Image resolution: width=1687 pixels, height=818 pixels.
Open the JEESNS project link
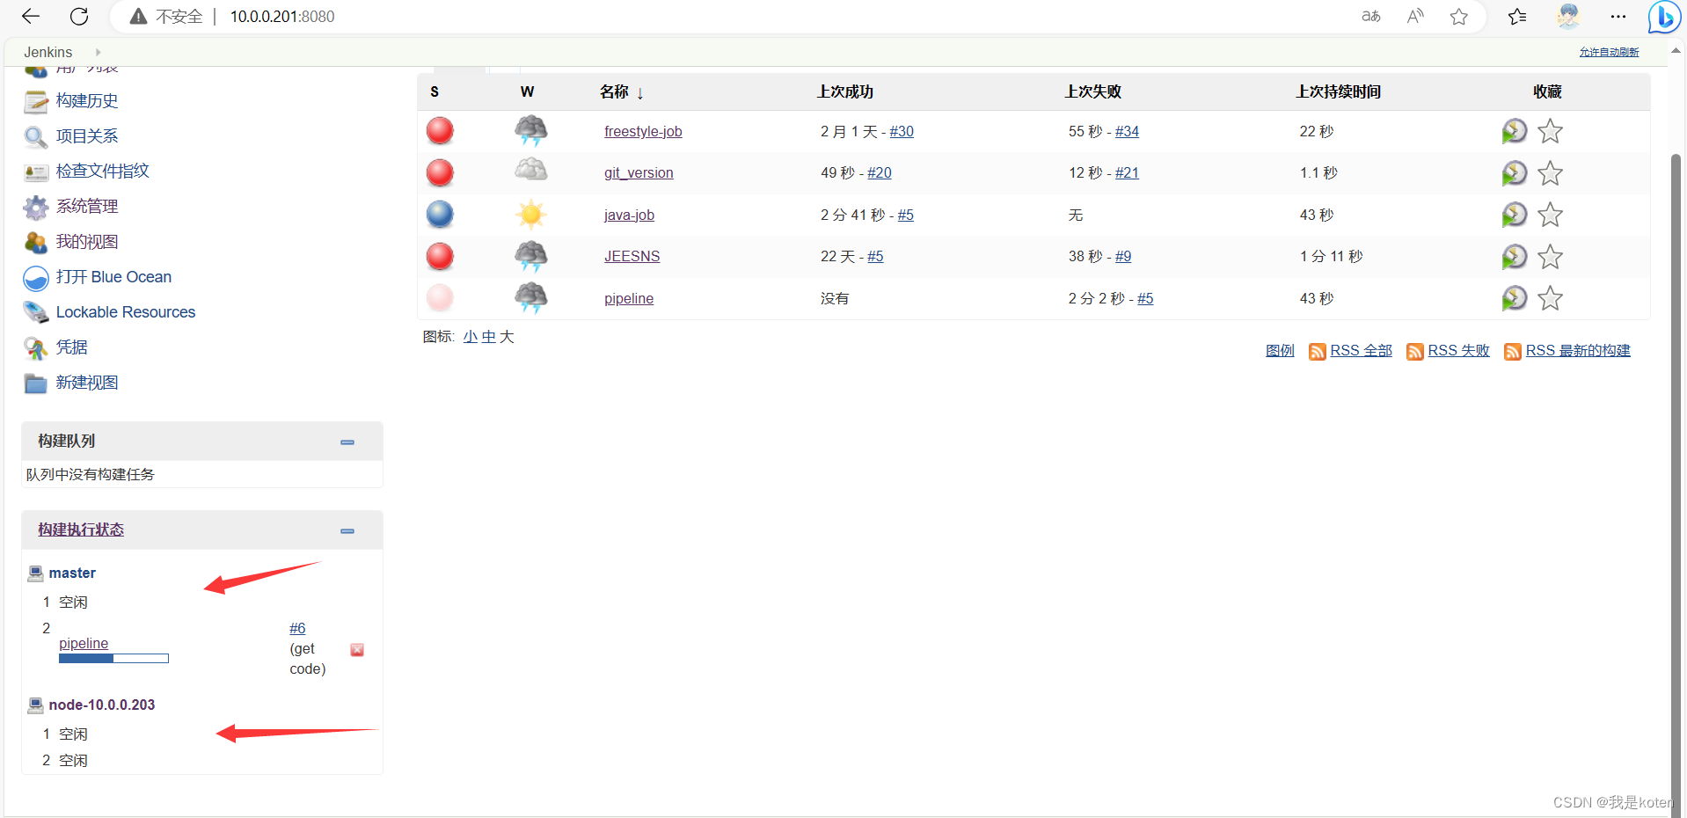(632, 256)
